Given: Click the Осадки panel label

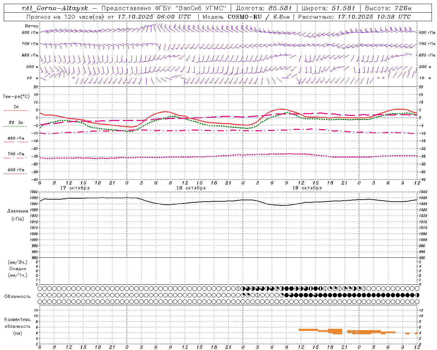Looking at the screenshot, I should pos(18,269).
